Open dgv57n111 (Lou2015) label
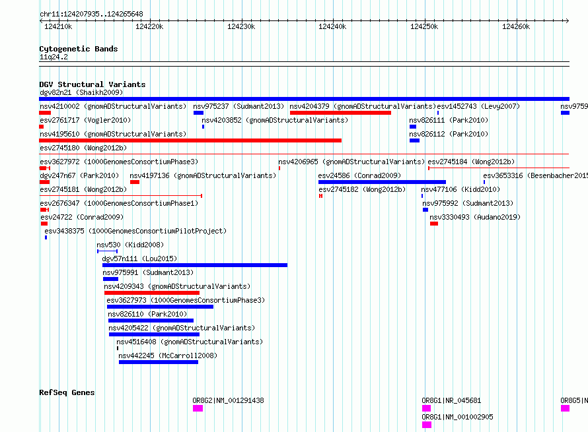 (x=139, y=259)
